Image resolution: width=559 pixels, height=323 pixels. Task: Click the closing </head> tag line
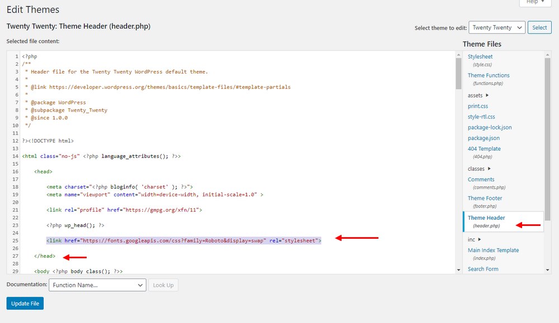(x=45, y=256)
